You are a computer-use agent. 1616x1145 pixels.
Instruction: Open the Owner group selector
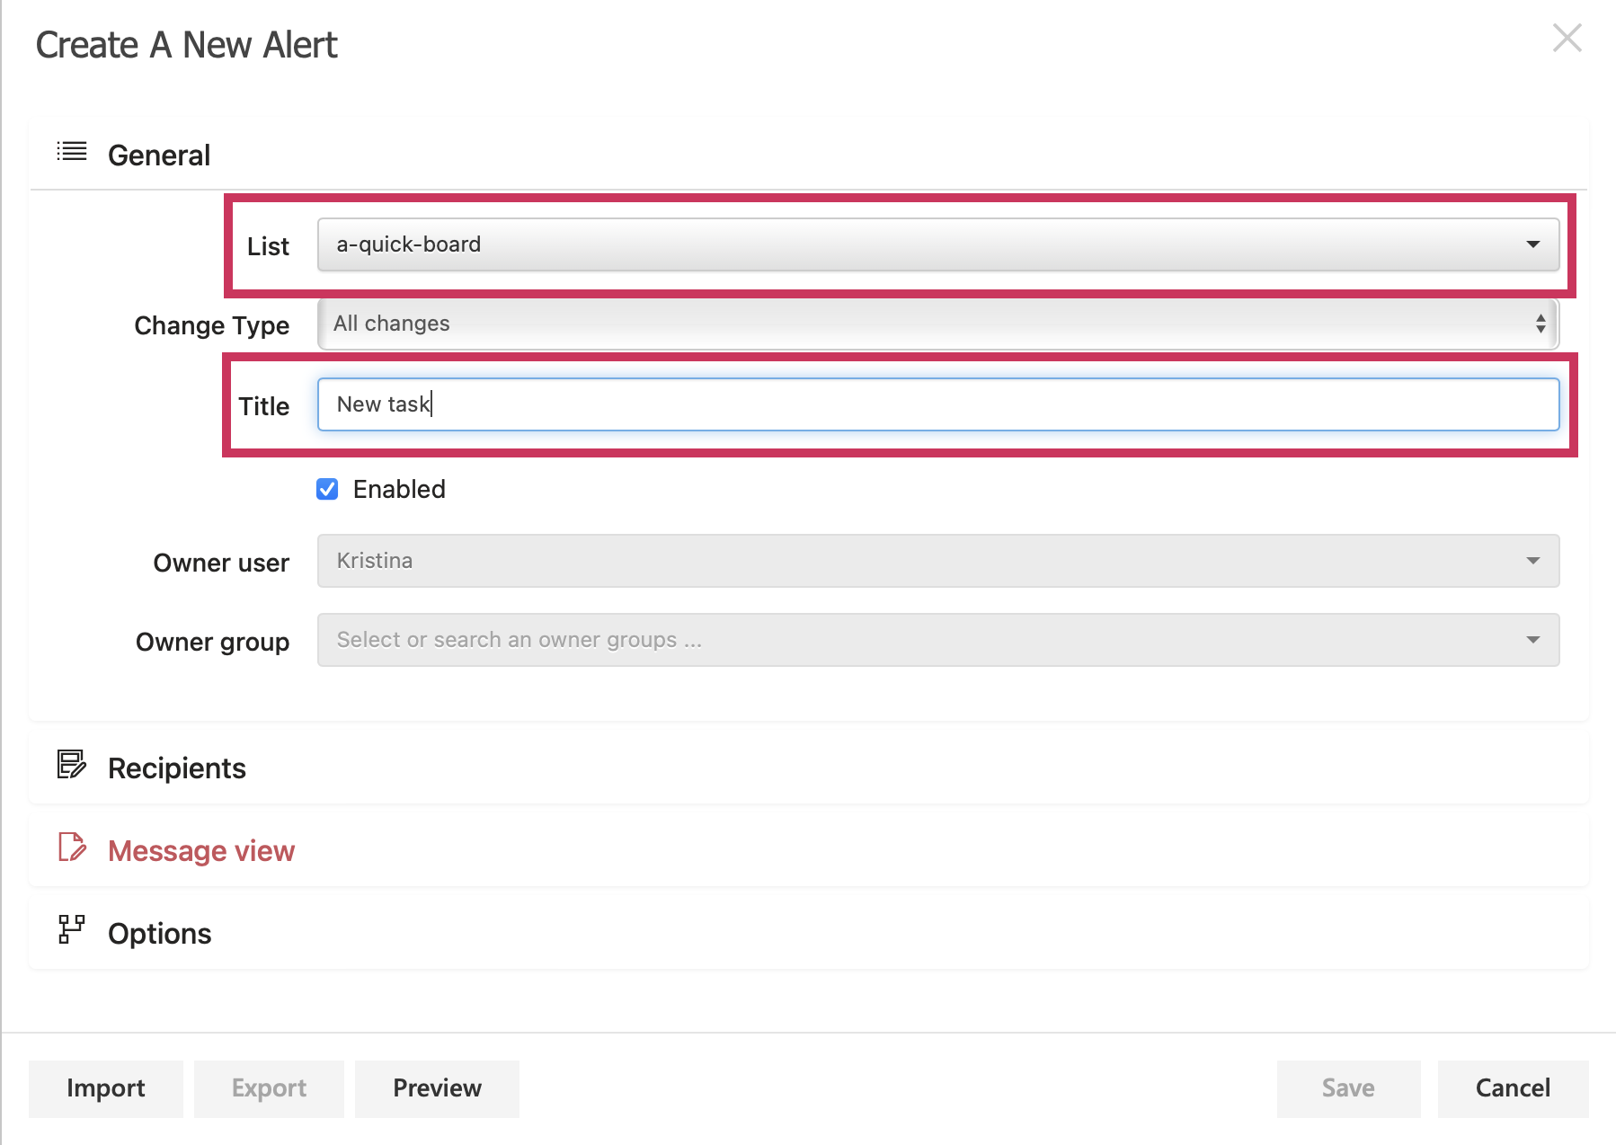pos(1534,639)
